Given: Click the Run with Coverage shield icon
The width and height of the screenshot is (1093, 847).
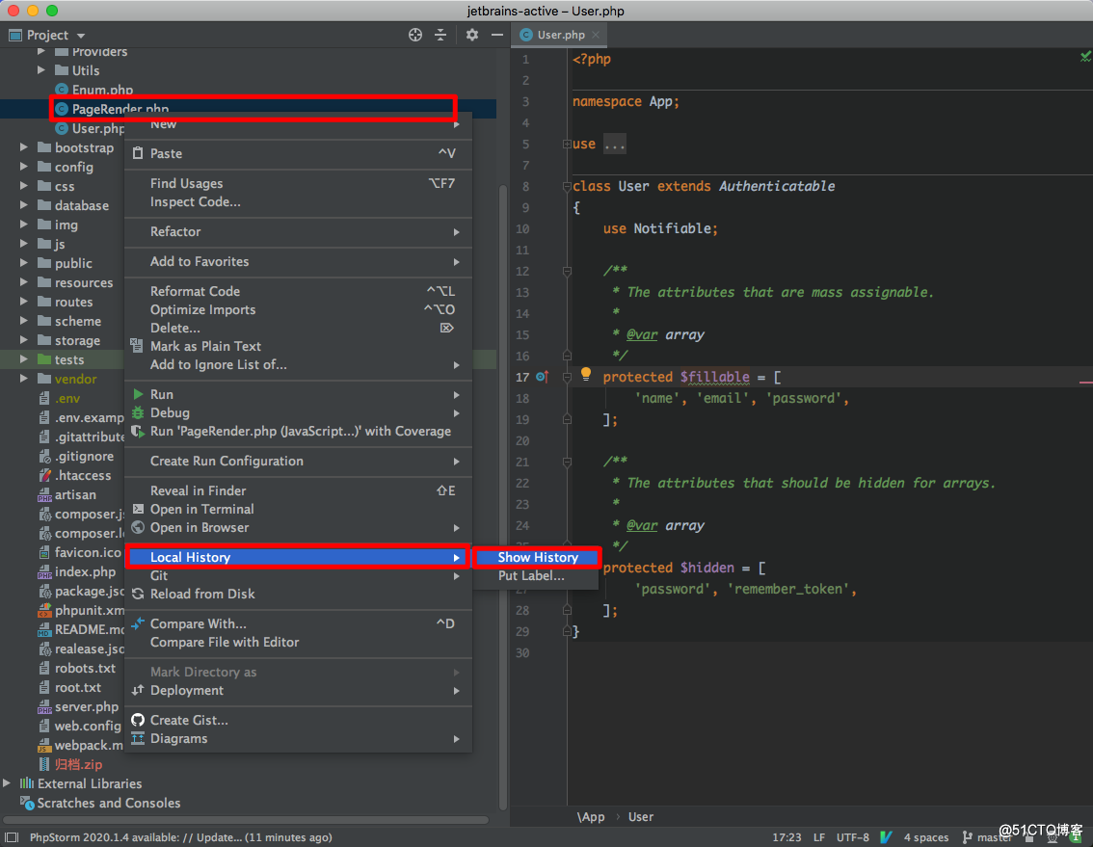Looking at the screenshot, I should coord(138,432).
